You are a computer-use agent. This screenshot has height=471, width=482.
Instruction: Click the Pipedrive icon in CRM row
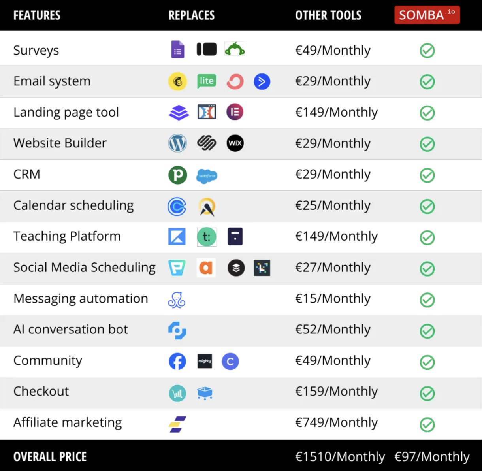coord(177,175)
